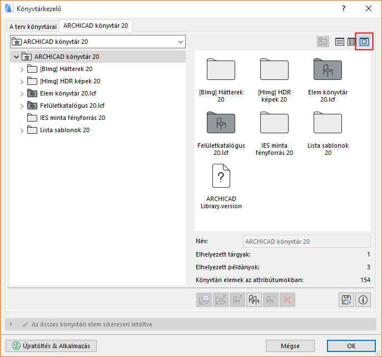Select the Elem könyvtár 20.lcf thumbnail
This screenshot has width=382, height=357.
point(328,69)
